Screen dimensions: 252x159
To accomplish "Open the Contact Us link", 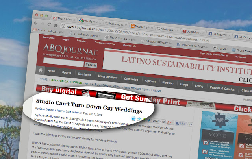I will [130, 46].
